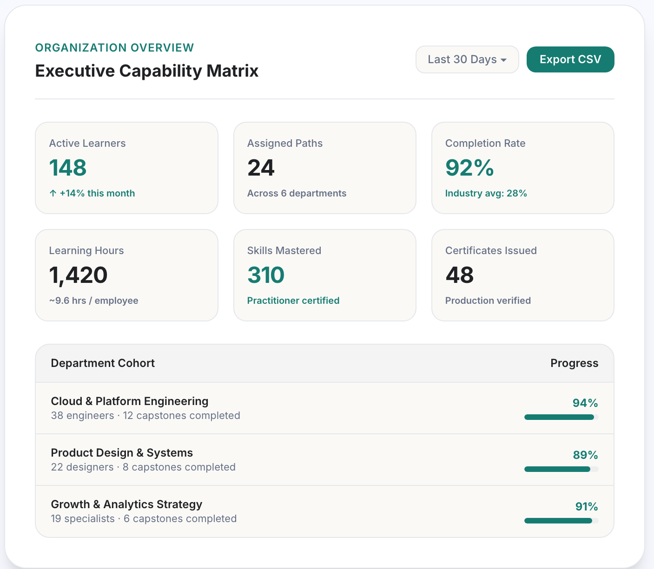Viewport: 654px width, 569px height.
Task: Click the ~9.6 hrs / employee text
Action: click(94, 301)
